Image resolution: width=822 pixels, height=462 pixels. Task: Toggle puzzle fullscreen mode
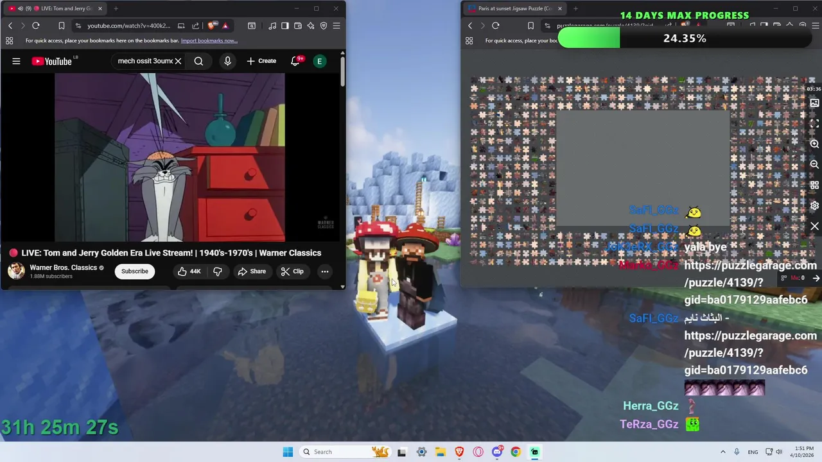[x=814, y=124]
